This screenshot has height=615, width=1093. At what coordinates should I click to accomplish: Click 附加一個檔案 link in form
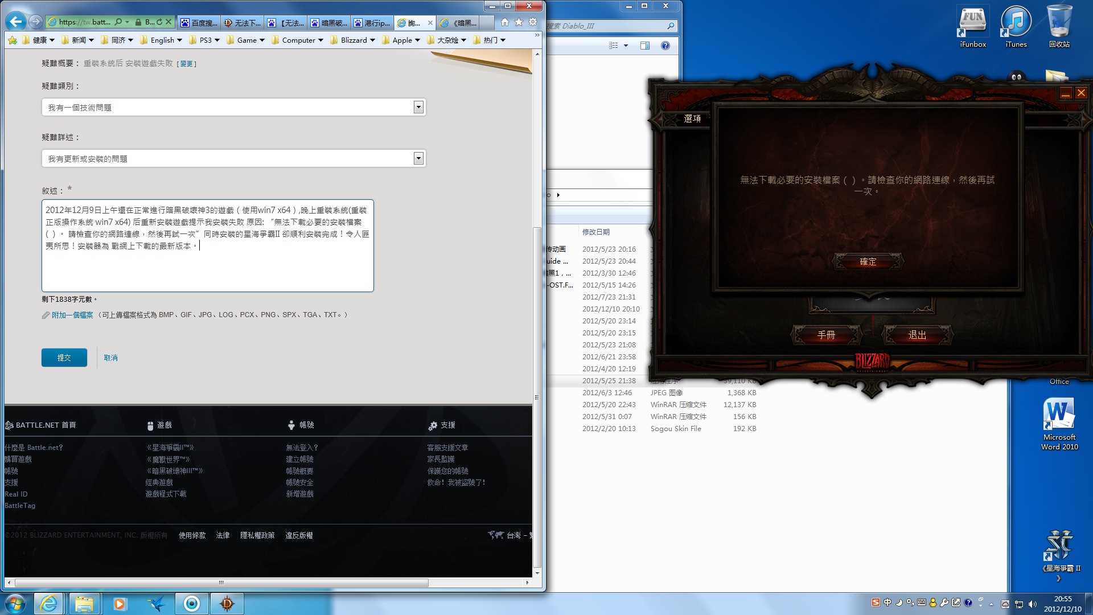[x=73, y=315]
